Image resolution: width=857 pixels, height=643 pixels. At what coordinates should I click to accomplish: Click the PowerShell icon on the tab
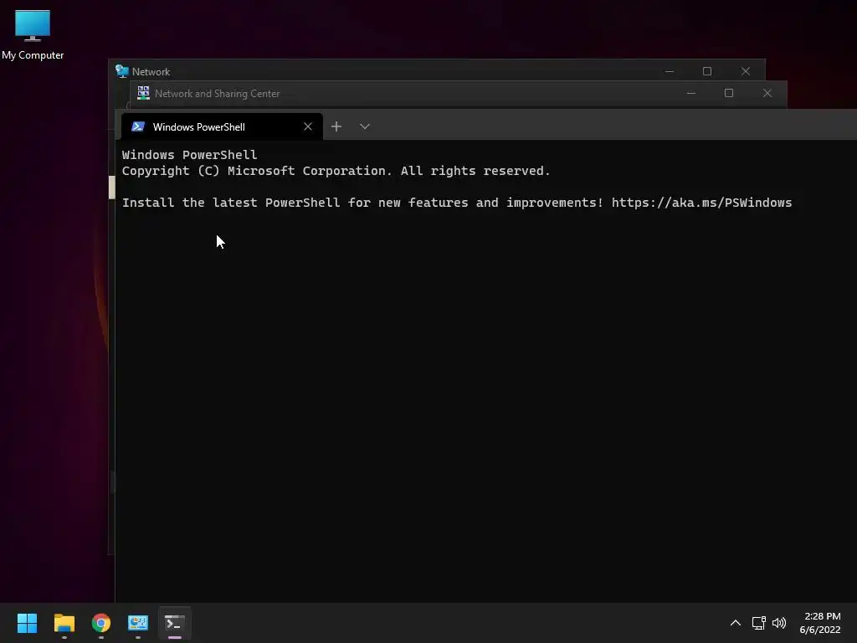tap(138, 127)
